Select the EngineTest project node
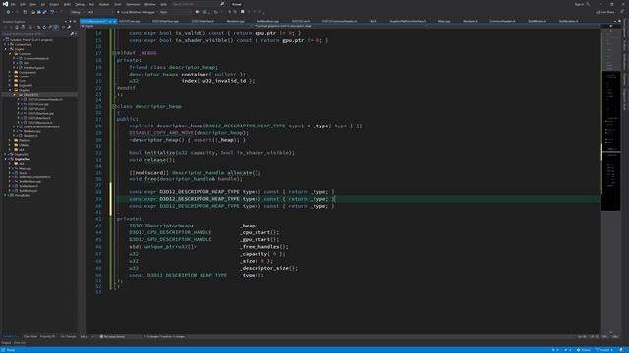The width and height of the screenshot is (629, 353). [x=23, y=159]
